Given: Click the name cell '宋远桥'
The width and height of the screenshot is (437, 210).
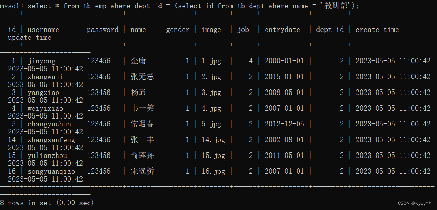Looking at the screenshot, I should pyautogui.click(x=142, y=171).
